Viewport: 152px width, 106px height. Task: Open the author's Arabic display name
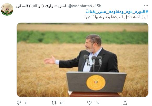(42, 6)
